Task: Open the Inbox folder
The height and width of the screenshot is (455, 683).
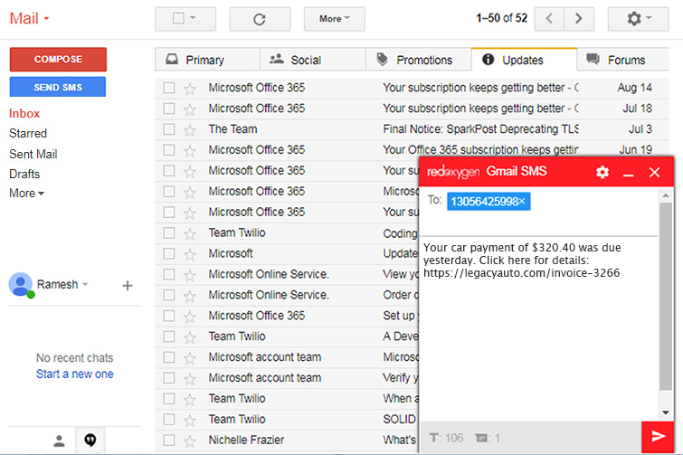Action: [x=24, y=114]
